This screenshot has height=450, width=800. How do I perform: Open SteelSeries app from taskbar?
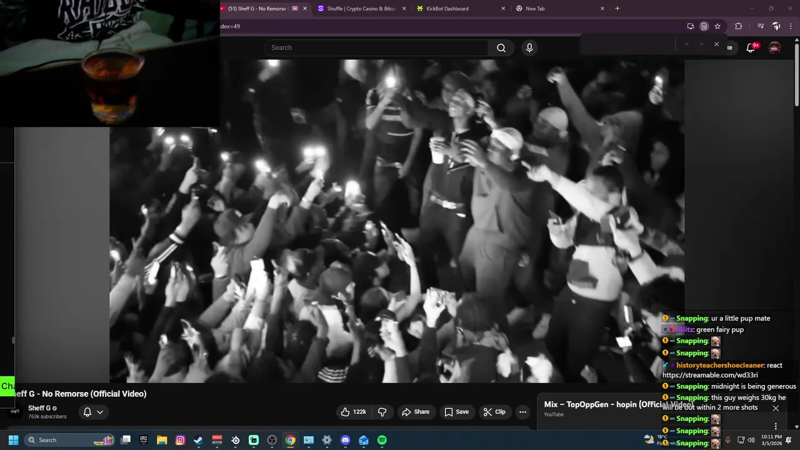point(236,440)
